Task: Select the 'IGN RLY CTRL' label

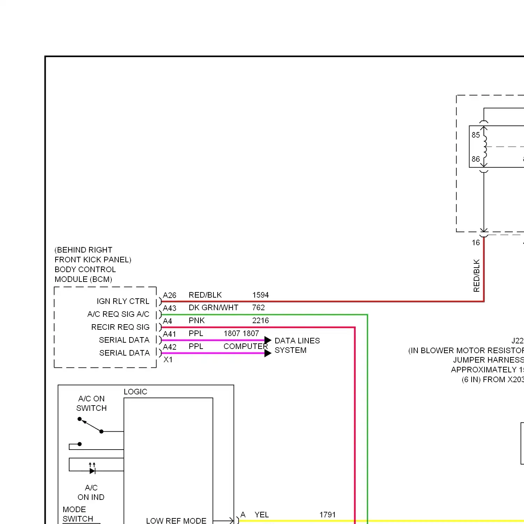Action: point(123,301)
